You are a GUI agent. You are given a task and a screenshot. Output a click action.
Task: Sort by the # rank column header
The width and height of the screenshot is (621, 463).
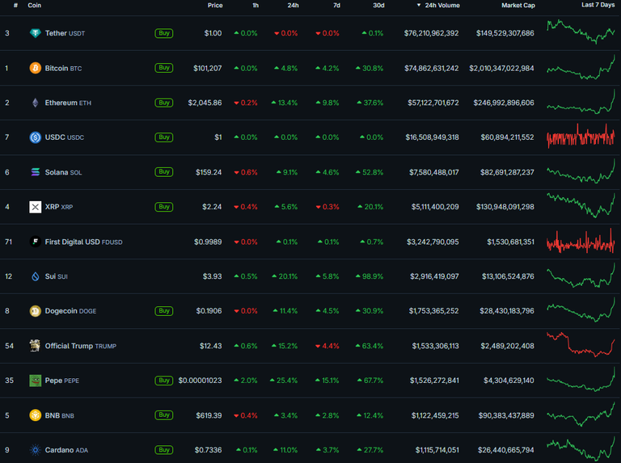[x=15, y=5]
